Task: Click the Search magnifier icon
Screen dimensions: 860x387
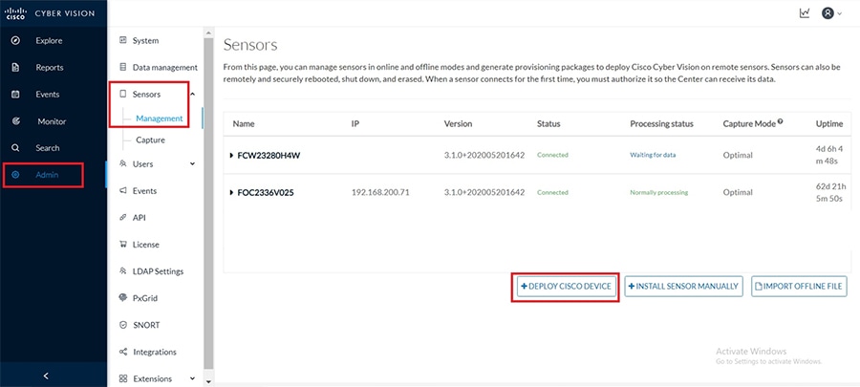Action: (x=16, y=148)
